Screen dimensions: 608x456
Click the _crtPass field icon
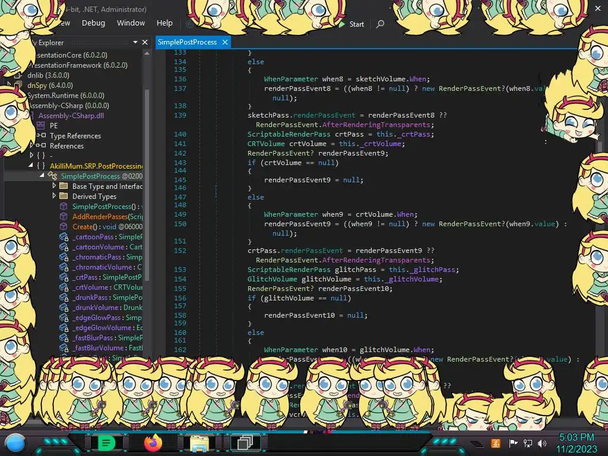click(x=64, y=277)
